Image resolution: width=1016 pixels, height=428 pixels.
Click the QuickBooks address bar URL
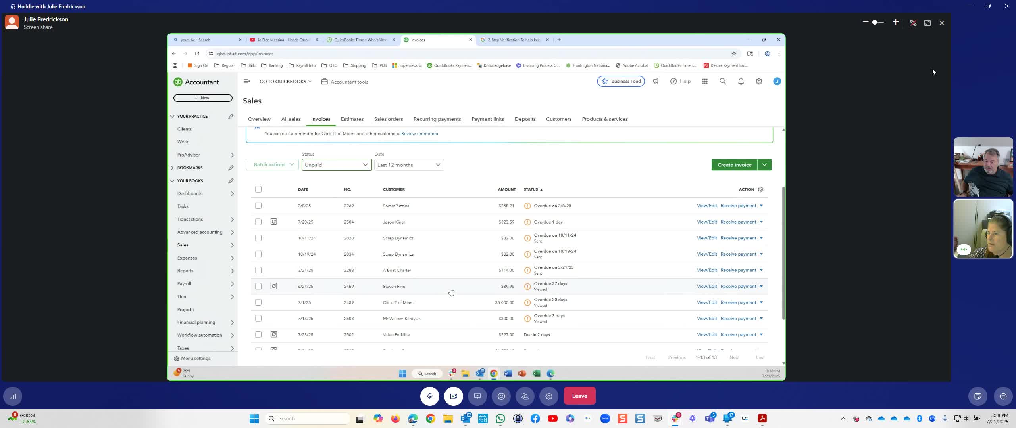pos(245,53)
